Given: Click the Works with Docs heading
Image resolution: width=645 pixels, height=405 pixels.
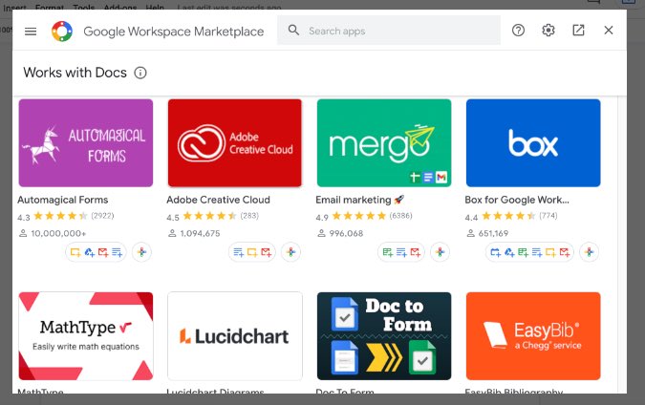Looking at the screenshot, I should pos(75,73).
